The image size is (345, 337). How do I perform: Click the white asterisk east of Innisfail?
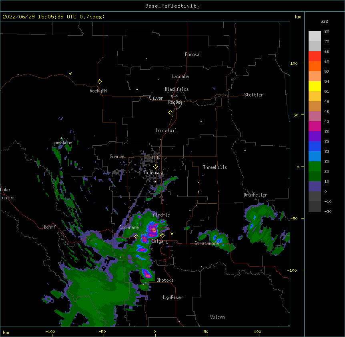point(201,122)
